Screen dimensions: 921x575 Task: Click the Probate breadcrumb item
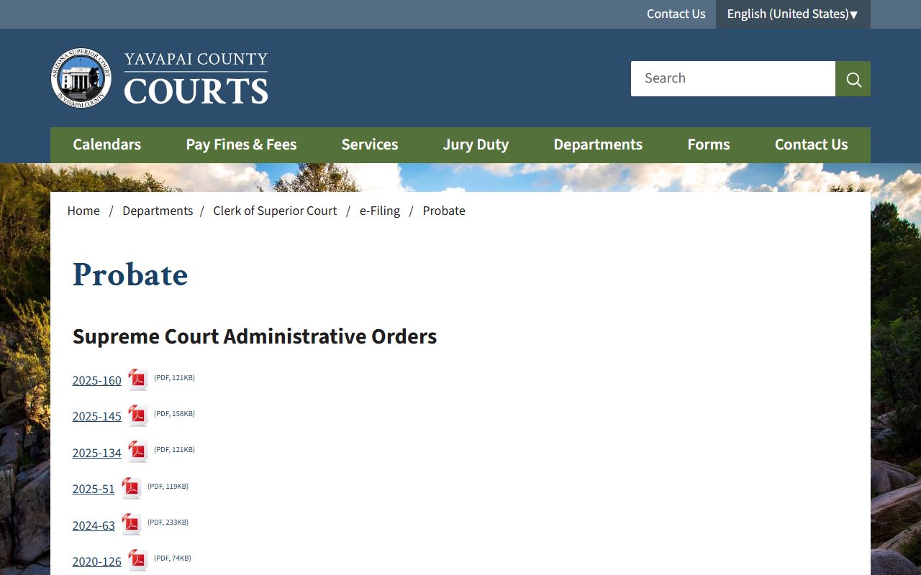coord(444,211)
